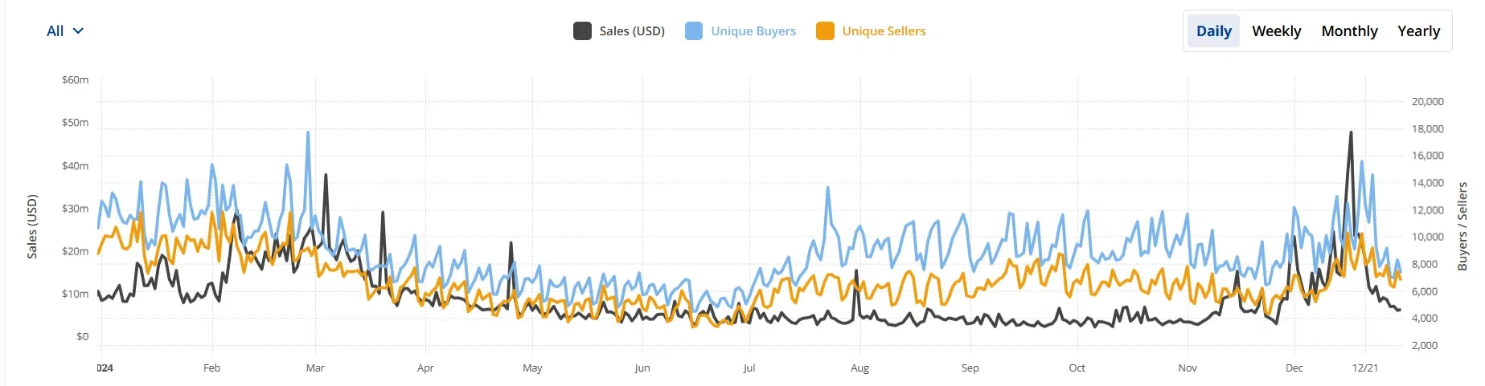Select the Yearly interval tab
Viewport: 1485px width, 386px height.
point(1418,31)
